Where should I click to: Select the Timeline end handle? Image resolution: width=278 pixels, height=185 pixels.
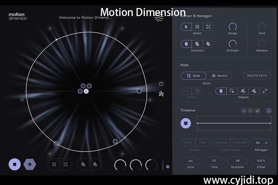[270, 123]
